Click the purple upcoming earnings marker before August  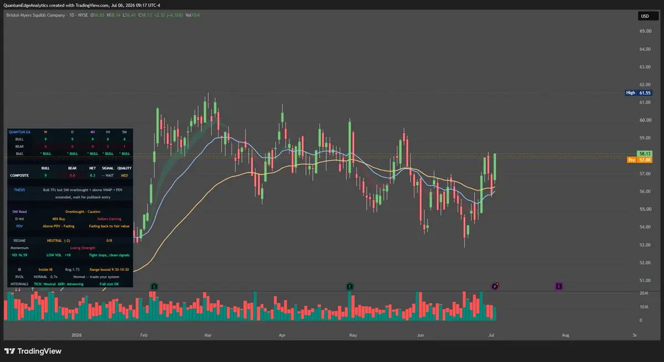(559, 286)
